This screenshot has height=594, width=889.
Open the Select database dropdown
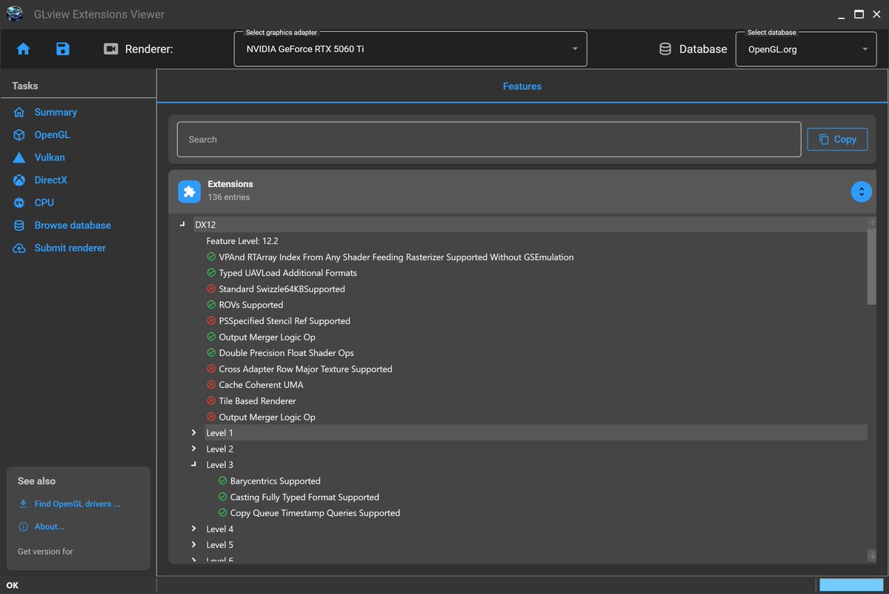point(806,49)
